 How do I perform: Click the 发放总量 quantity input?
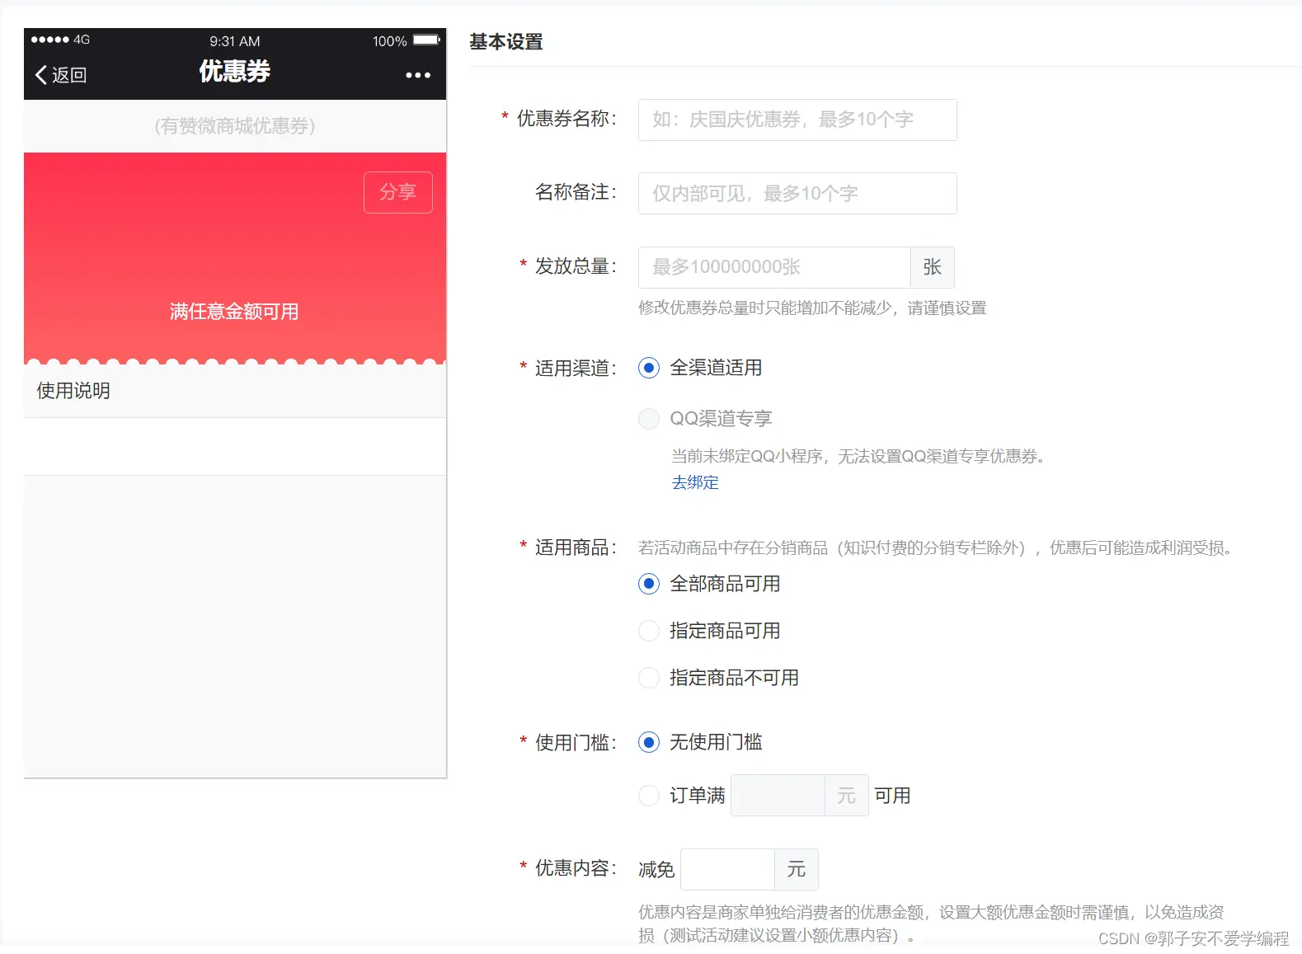point(774,267)
